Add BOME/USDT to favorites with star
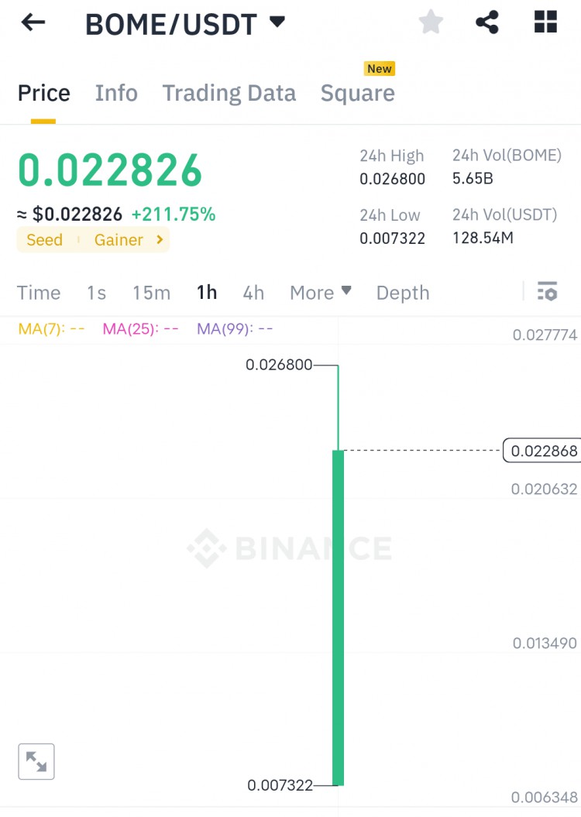Image resolution: width=581 pixels, height=817 pixels. tap(431, 22)
